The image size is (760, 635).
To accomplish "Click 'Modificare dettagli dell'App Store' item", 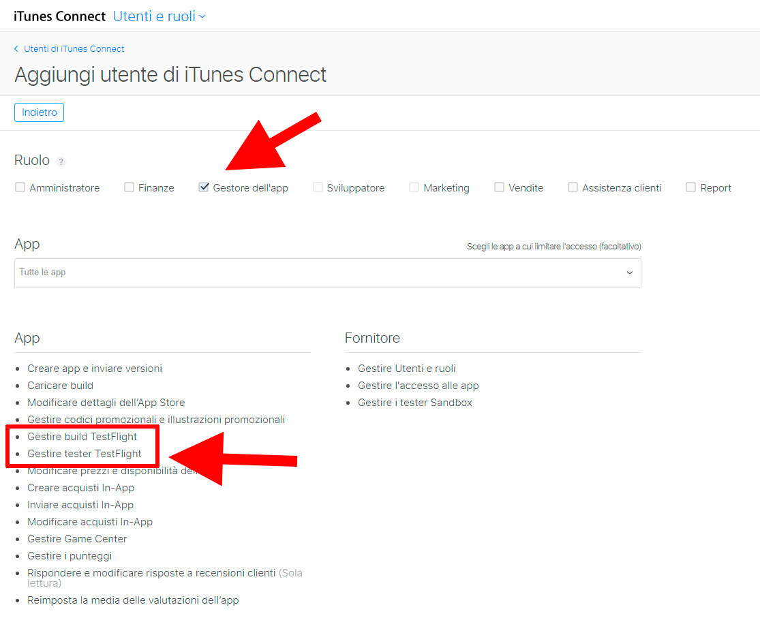I will pyautogui.click(x=106, y=403).
